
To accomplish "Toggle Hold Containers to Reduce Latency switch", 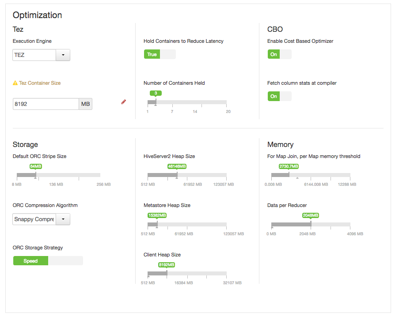I will 160,54.
